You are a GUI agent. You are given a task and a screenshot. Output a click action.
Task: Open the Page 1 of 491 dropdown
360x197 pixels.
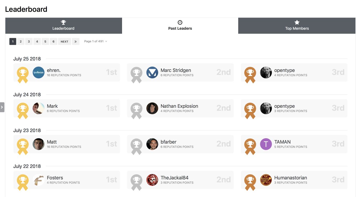tap(95, 41)
